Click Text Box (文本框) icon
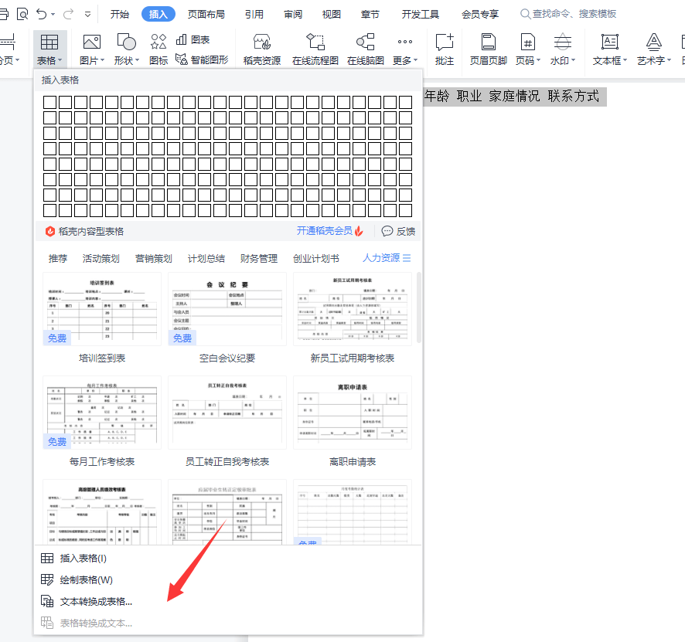685x642 pixels. (x=610, y=42)
